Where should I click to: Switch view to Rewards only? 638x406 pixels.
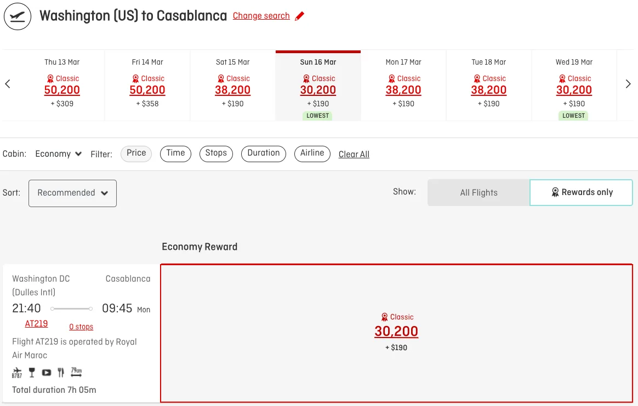[x=581, y=192]
